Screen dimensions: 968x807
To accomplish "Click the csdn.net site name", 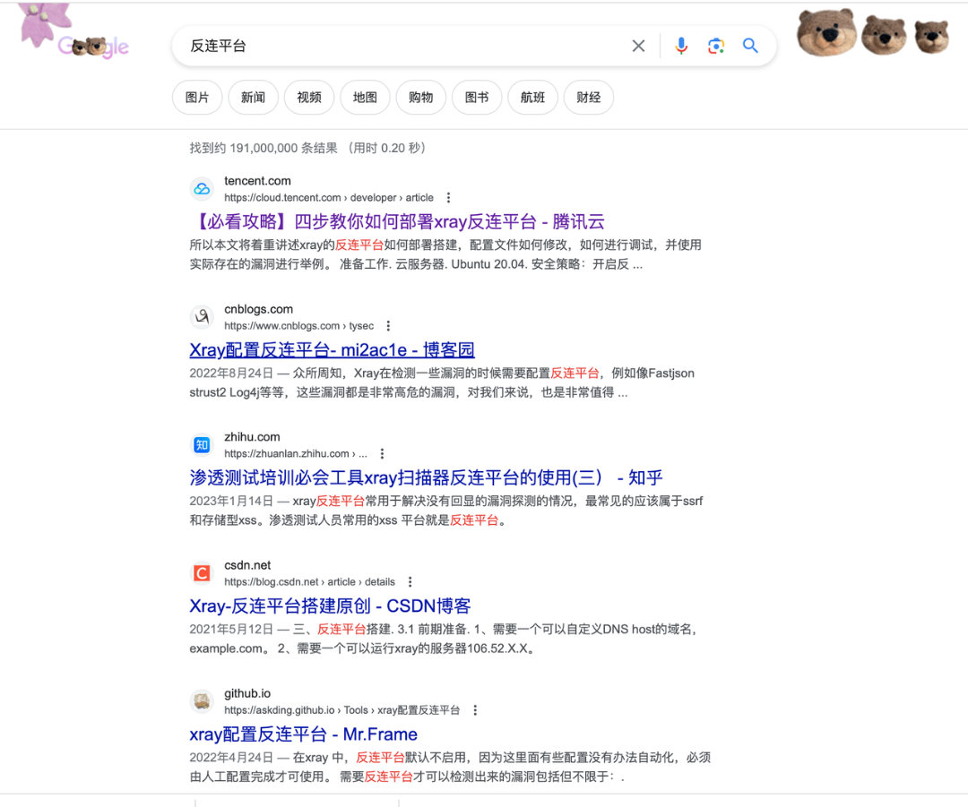I will click(x=247, y=565).
